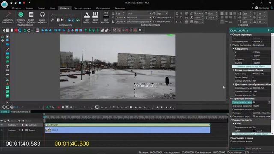Click the red X delete icon

tap(16, 30)
